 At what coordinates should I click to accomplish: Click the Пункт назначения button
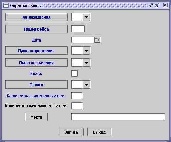36,63
